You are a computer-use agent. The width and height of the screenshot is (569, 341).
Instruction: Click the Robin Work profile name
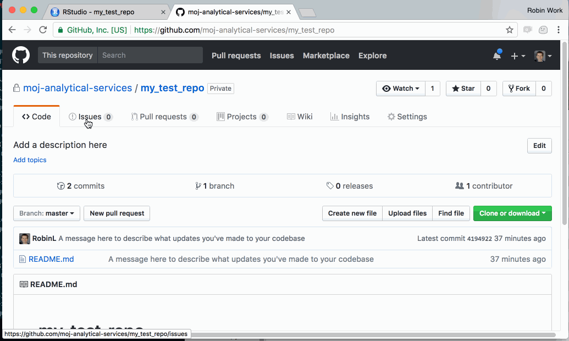coord(545,10)
